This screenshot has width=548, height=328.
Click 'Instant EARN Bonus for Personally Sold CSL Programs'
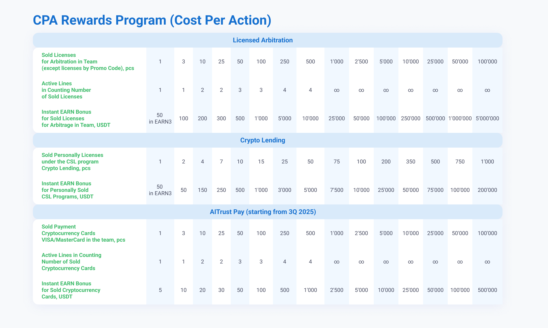[67, 190]
